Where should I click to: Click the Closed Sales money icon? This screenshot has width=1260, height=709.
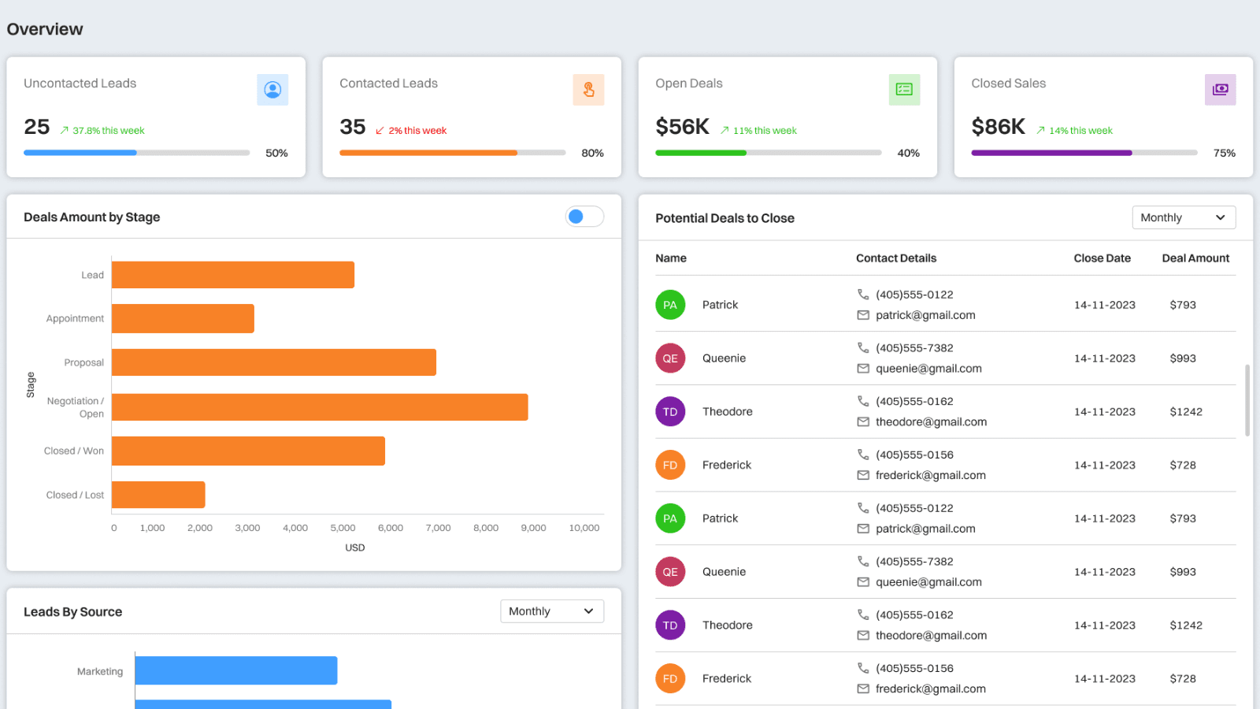click(x=1220, y=90)
